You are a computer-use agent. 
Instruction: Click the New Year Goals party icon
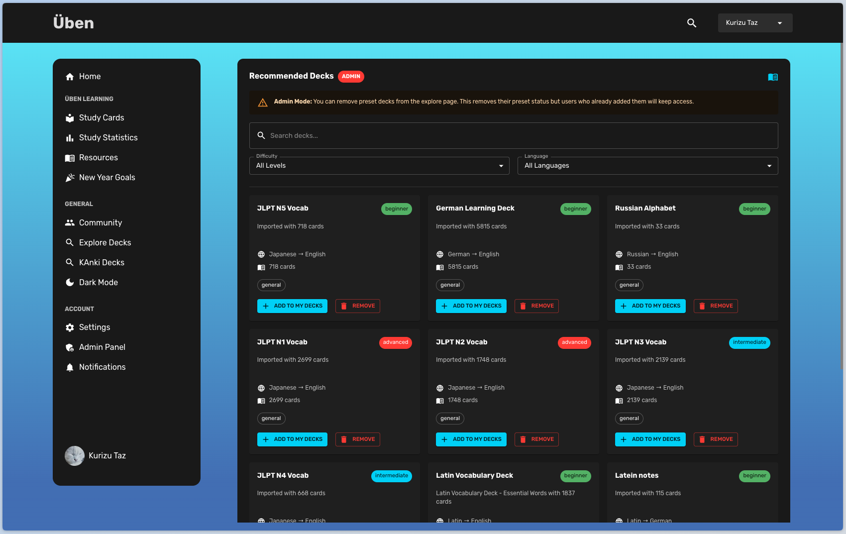70,178
